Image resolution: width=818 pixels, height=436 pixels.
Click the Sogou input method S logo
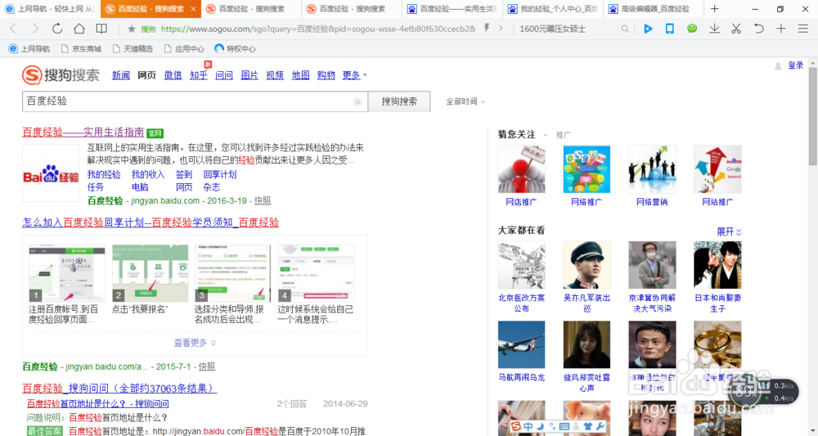(516, 426)
